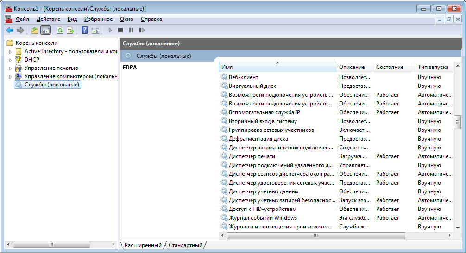Open the Избранное menu

[98, 19]
